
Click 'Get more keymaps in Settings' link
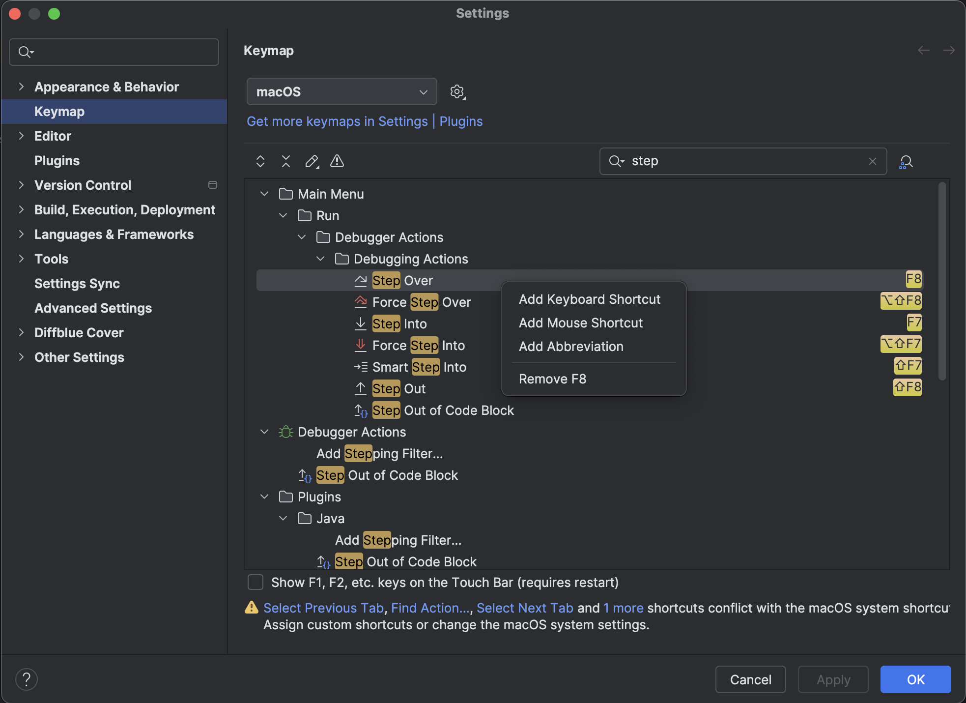point(338,121)
